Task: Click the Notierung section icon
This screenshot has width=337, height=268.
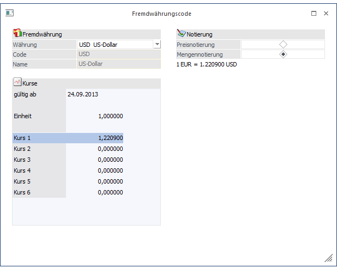Action: tap(181, 34)
